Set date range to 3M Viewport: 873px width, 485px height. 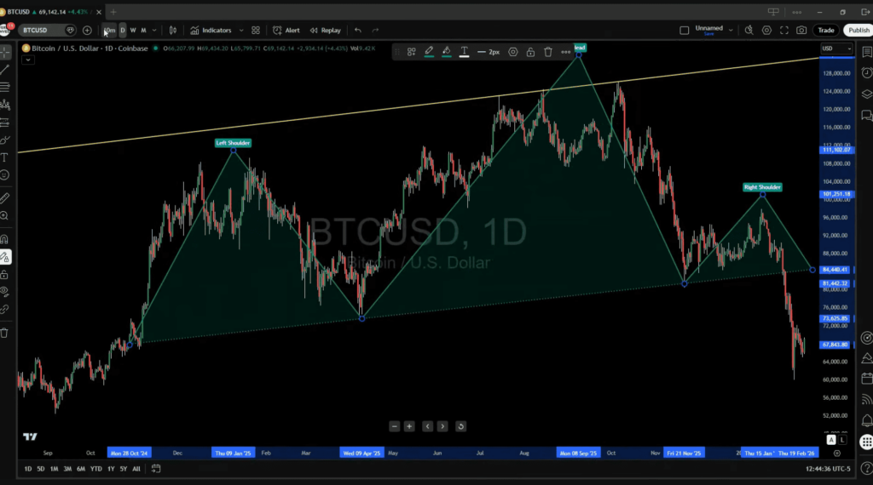coord(67,469)
